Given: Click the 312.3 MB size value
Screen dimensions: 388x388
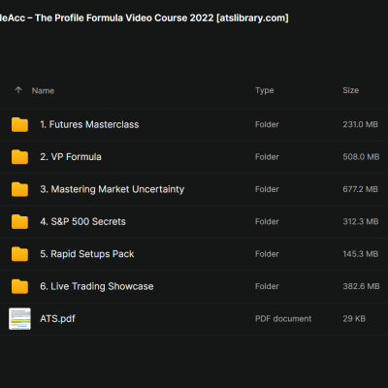Looking at the screenshot, I should click(x=361, y=221).
